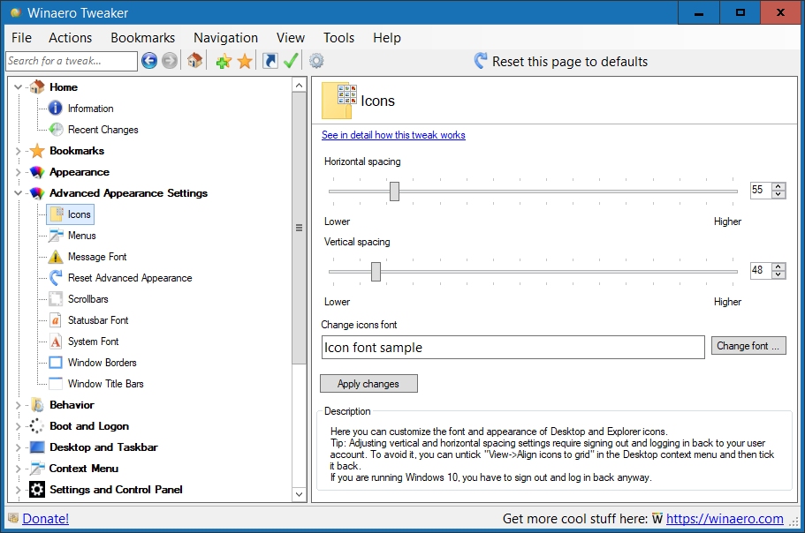Viewport: 805px width, 533px height.
Task: Add bookmark with green plus star icon
Action: [x=224, y=62]
